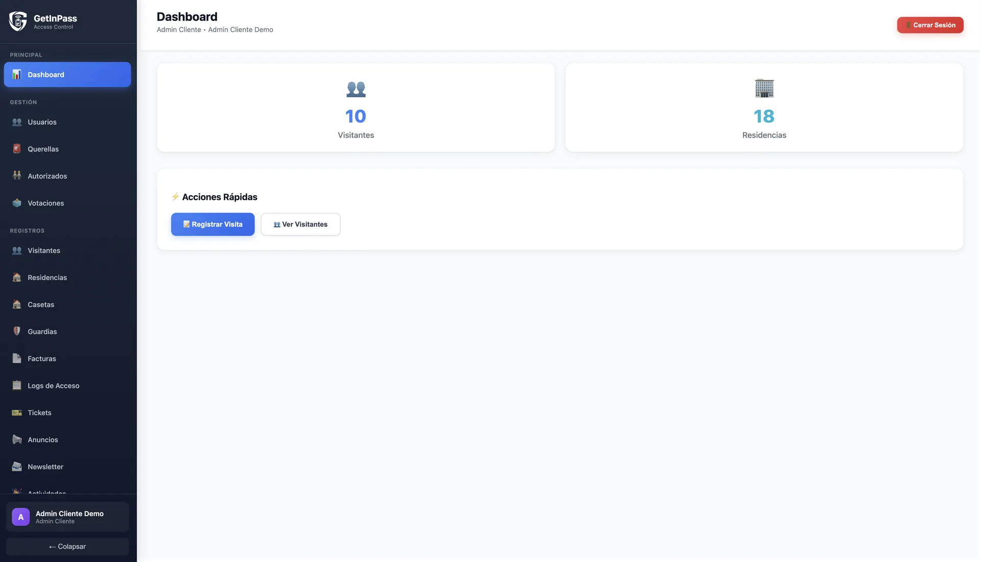
Task: Open the Usuarios menu item
Action: tap(67, 122)
